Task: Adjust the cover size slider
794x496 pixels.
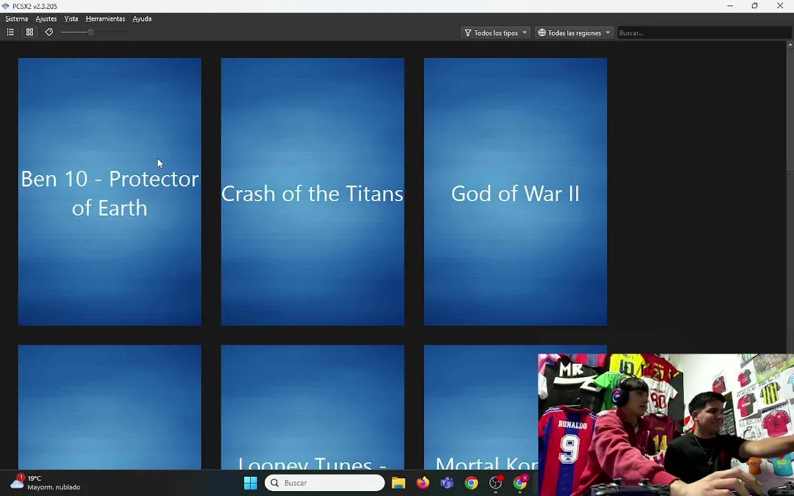Action: [91, 32]
